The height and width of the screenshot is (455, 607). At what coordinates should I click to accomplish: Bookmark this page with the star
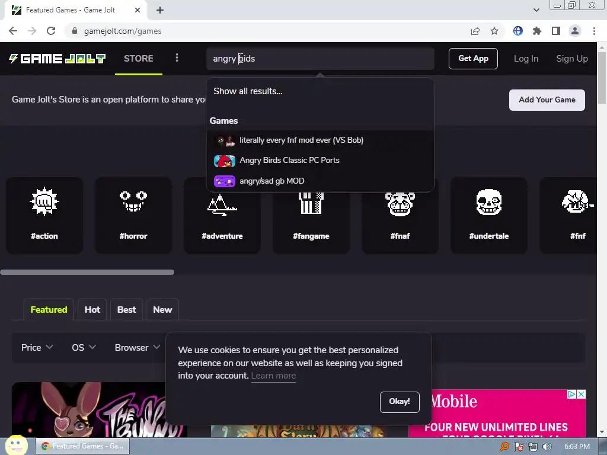point(494,31)
